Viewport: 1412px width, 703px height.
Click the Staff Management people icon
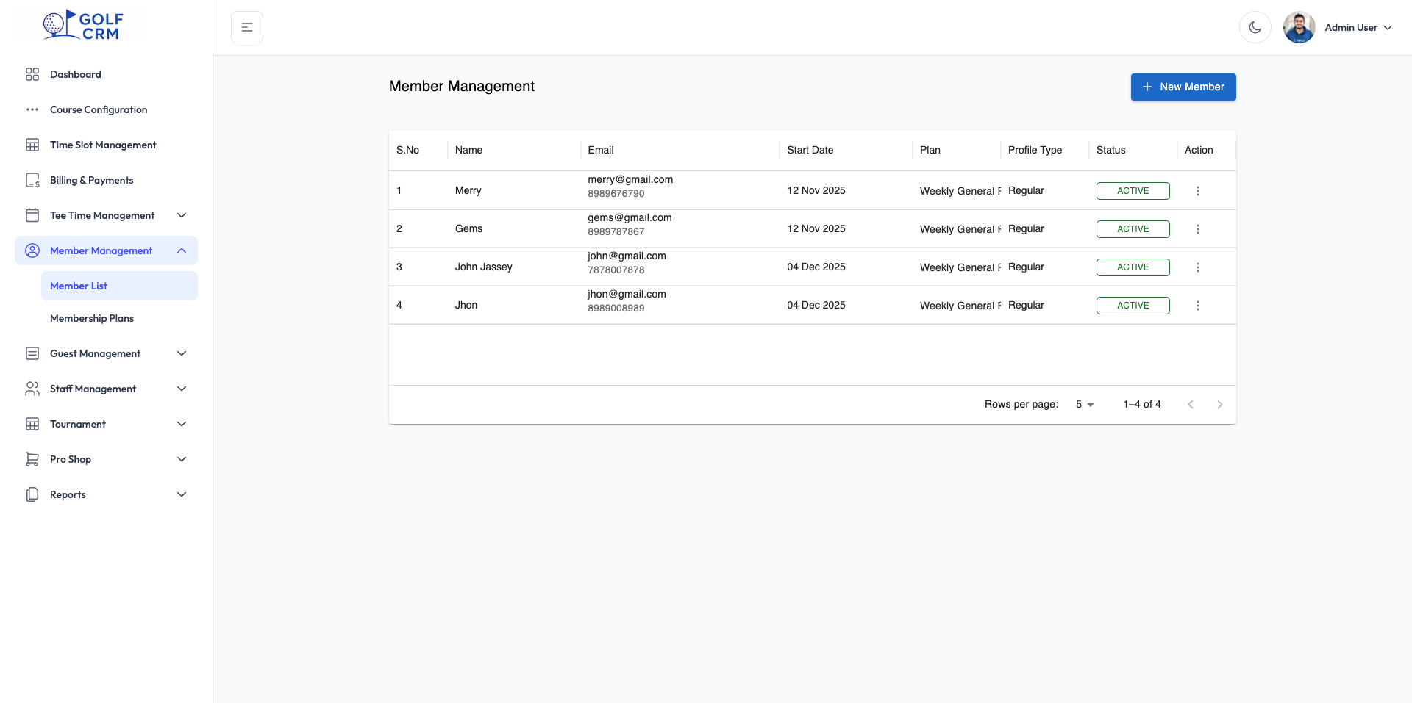point(32,389)
